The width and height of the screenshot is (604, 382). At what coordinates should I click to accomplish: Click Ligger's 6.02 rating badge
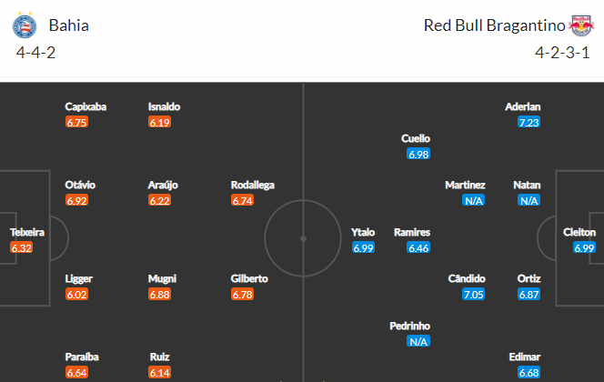point(76,295)
